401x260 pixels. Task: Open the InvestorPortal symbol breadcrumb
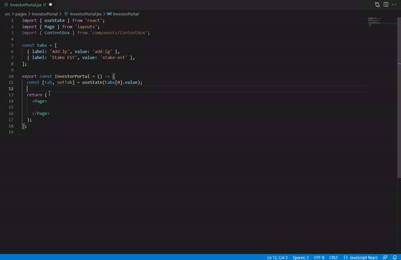click(123, 14)
